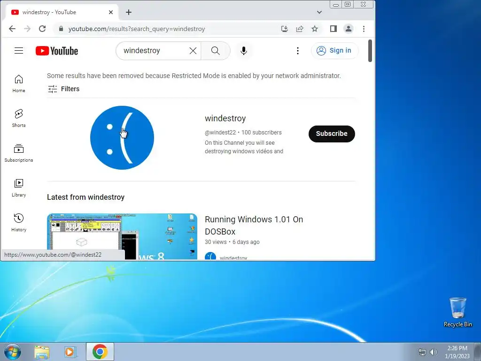The image size is (481, 361).
Task: Open the windestroy channel title link
Action: (x=225, y=118)
